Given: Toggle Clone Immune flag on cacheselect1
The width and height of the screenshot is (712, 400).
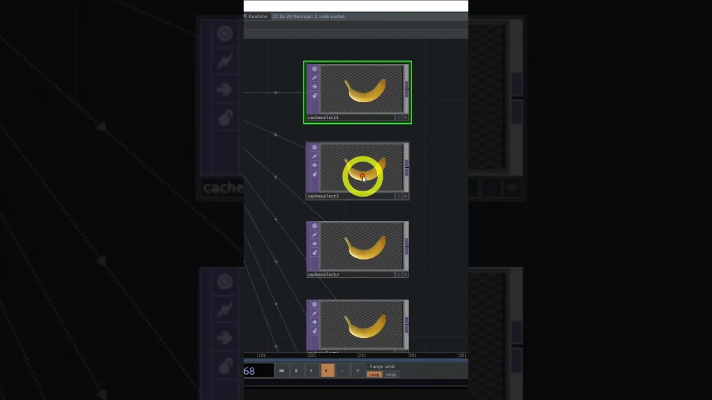Looking at the screenshot, I should pyautogui.click(x=314, y=78).
